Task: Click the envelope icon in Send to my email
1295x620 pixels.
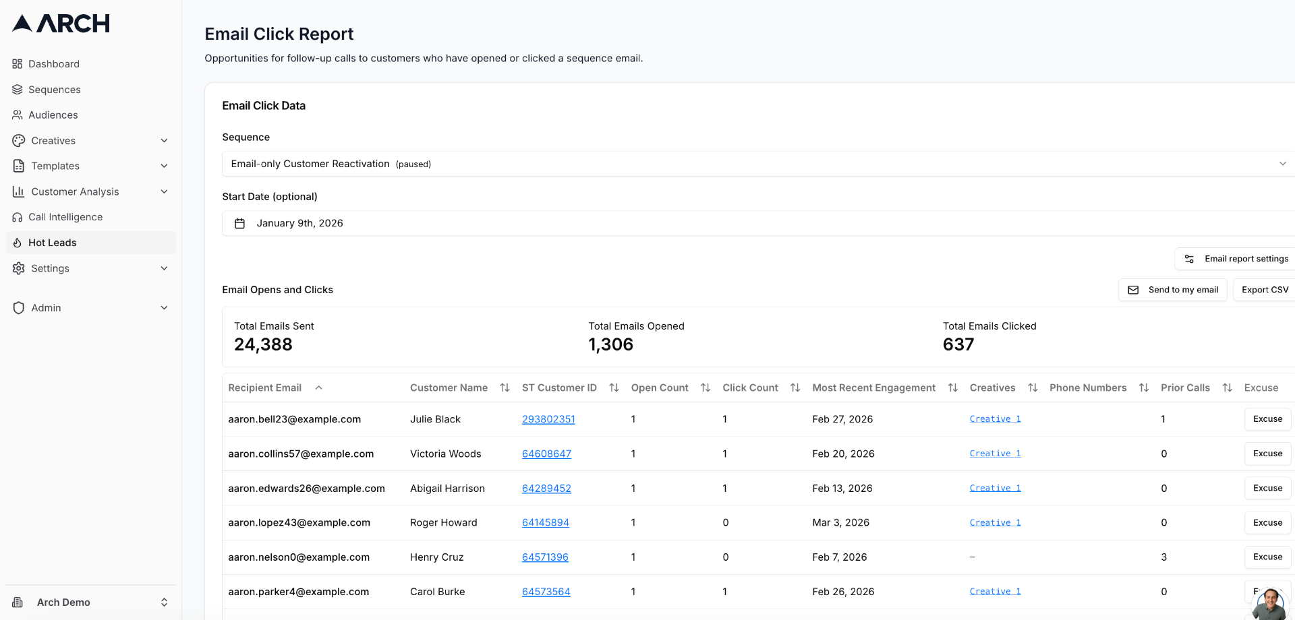Action: [1133, 290]
